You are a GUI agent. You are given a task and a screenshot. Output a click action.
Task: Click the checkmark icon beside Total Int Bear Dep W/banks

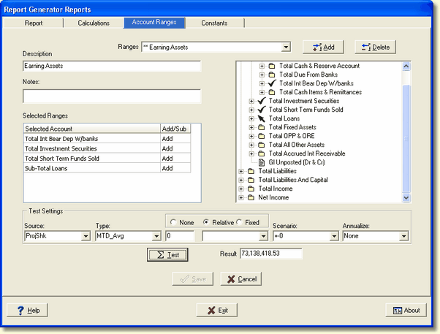[273, 83]
